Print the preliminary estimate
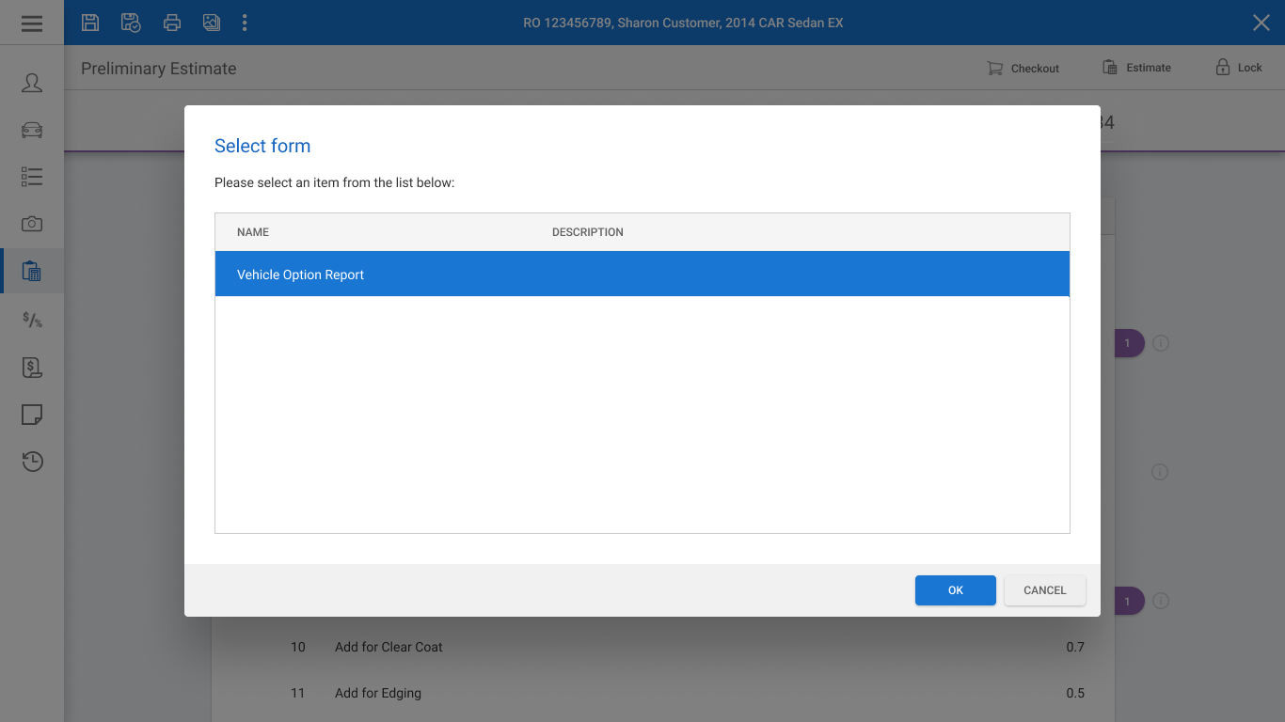Screen dimensions: 1285x722 click(171, 23)
